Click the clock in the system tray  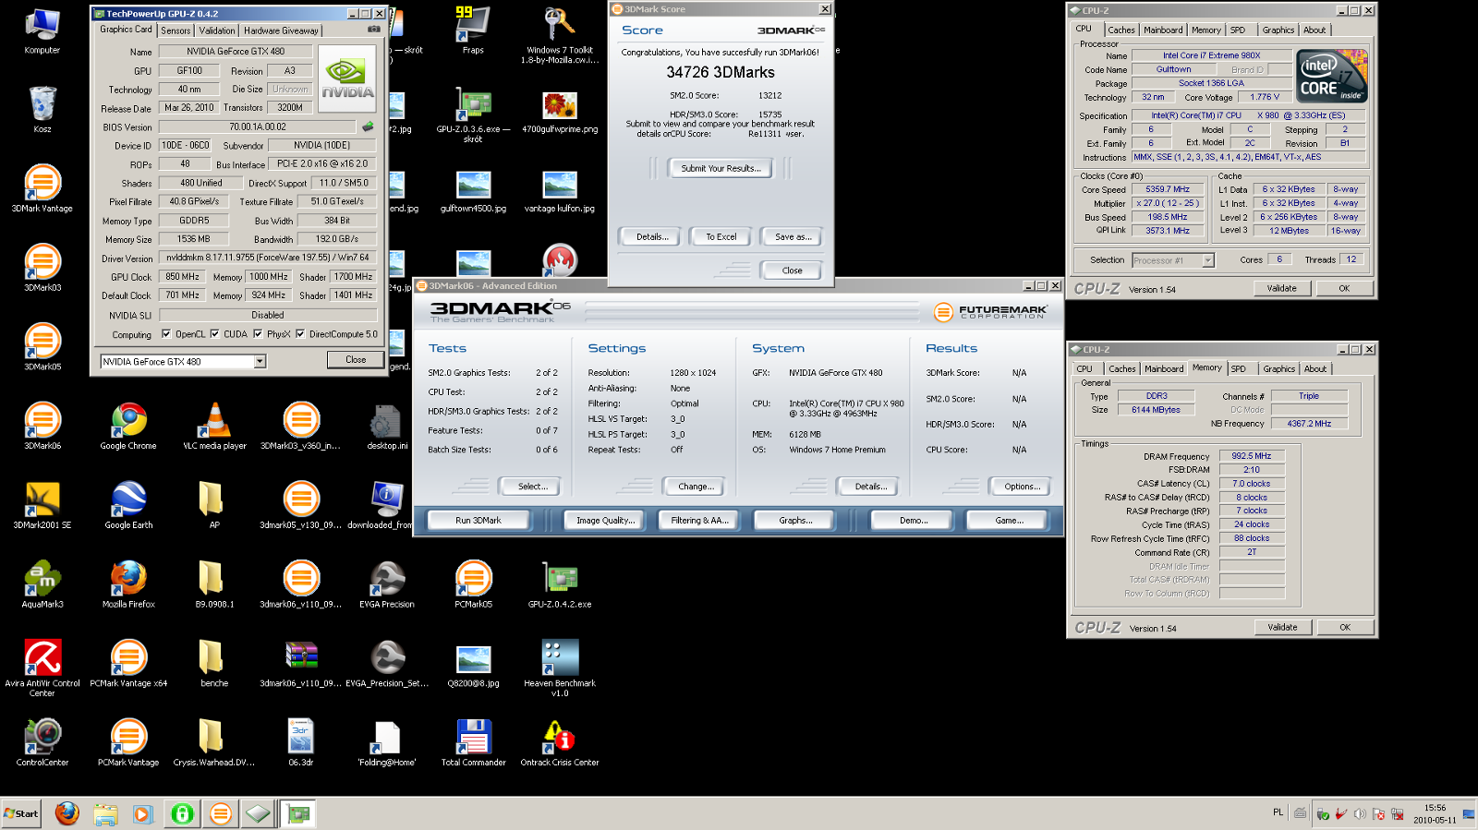(1434, 813)
